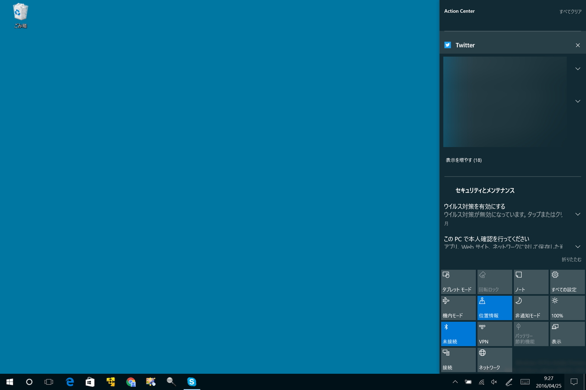Toggle バッテリー節約機能 battery saver tile

(531, 334)
